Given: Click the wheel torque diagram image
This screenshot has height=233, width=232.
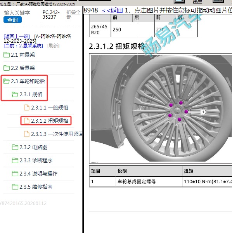Looking at the screenshot, I should [x=161, y=108].
